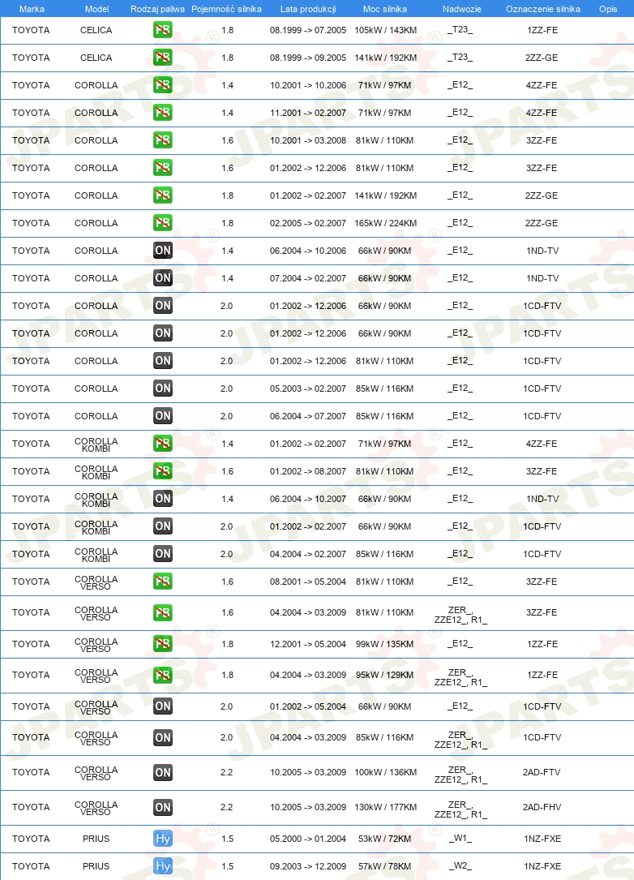Click diesel ON icon for Corolla 06.2004 -> 07.2007

tap(163, 416)
